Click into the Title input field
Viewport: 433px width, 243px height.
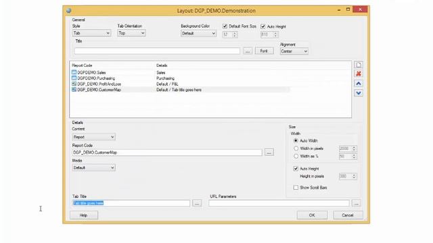click(x=157, y=51)
